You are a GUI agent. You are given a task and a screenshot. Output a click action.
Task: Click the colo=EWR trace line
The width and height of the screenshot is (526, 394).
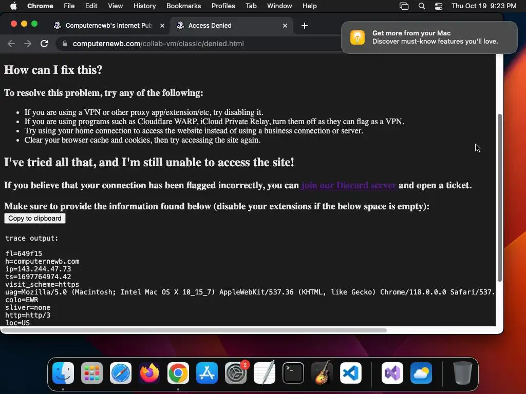pyautogui.click(x=22, y=300)
